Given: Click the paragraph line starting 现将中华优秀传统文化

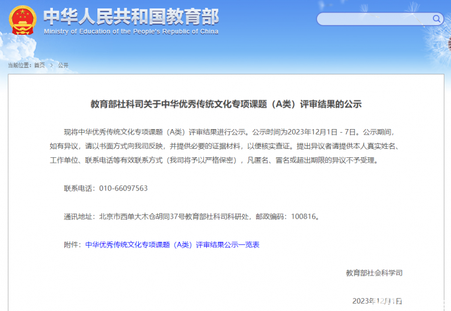Looking at the screenshot, I should tap(229, 132).
